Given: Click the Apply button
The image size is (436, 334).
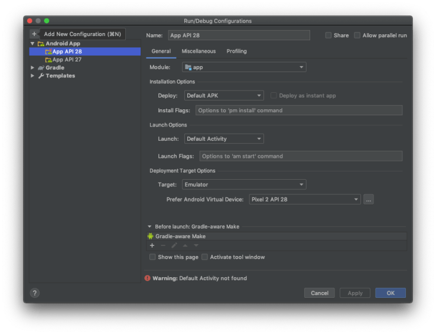Looking at the screenshot, I should pyautogui.click(x=355, y=293).
